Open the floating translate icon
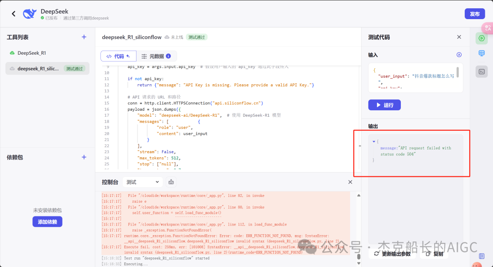 (x=488, y=28)
